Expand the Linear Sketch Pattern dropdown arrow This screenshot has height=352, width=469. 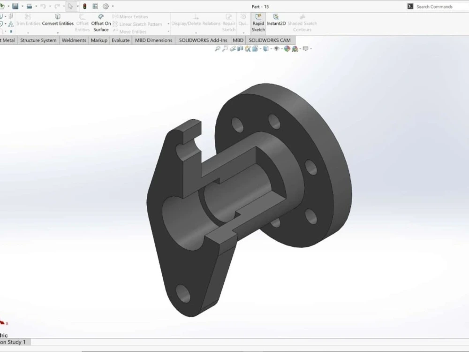pyautogui.click(x=168, y=24)
